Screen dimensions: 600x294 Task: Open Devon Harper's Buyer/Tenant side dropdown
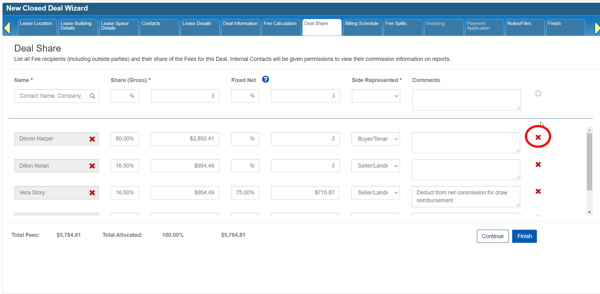[375, 139]
